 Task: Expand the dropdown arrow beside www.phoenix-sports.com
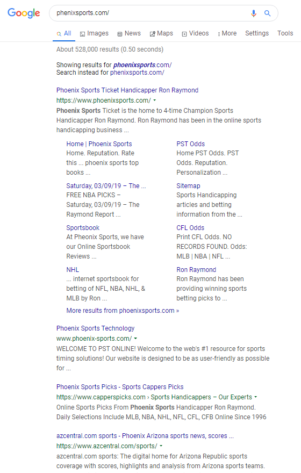pyautogui.click(x=135, y=339)
